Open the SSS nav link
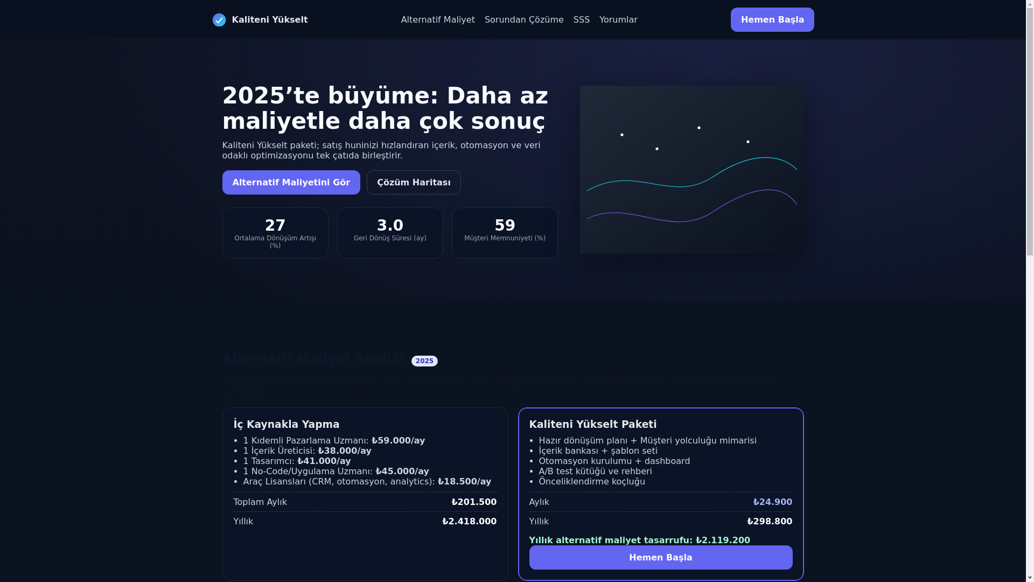This screenshot has width=1034, height=582. (581, 20)
